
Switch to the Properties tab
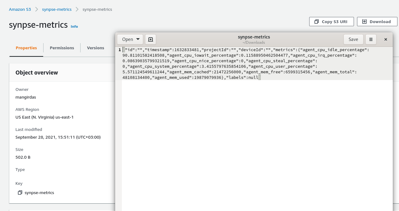[26, 48]
